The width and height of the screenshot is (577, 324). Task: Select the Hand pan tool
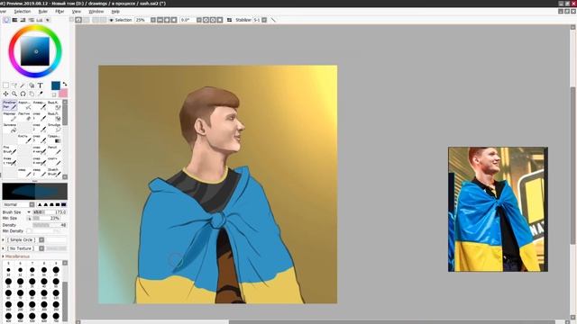pos(32,94)
